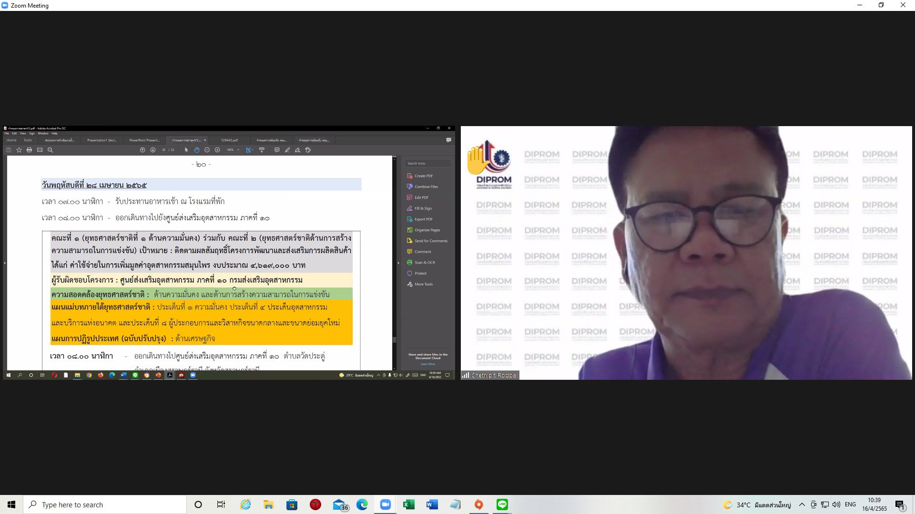Open Send for Comments tool
Screen dimensions: 915x514
pyautogui.click(x=427, y=241)
